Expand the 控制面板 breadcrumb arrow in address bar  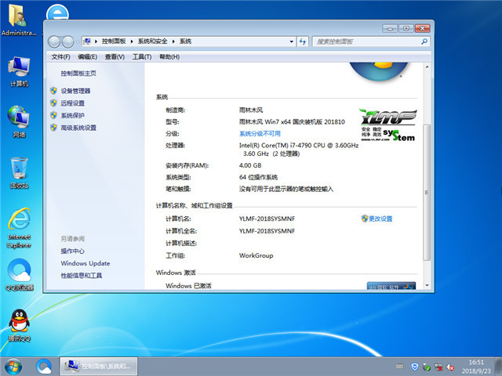click(133, 41)
